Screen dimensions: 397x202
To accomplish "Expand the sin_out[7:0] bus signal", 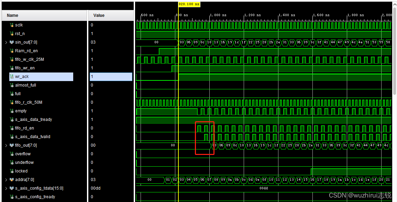I will (6, 42).
